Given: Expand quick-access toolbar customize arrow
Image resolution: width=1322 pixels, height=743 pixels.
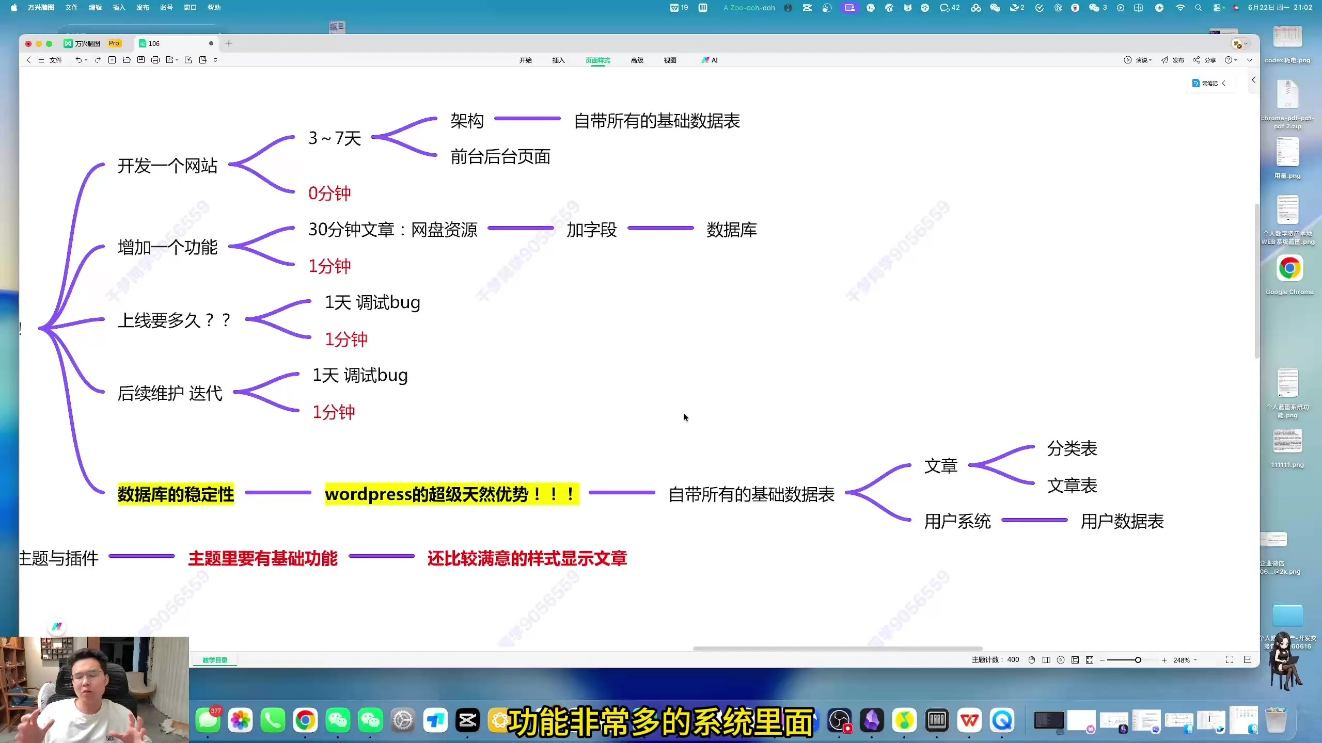Looking at the screenshot, I should pos(215,60).
